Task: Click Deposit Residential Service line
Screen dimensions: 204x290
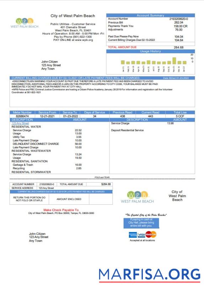Action: 127,130
